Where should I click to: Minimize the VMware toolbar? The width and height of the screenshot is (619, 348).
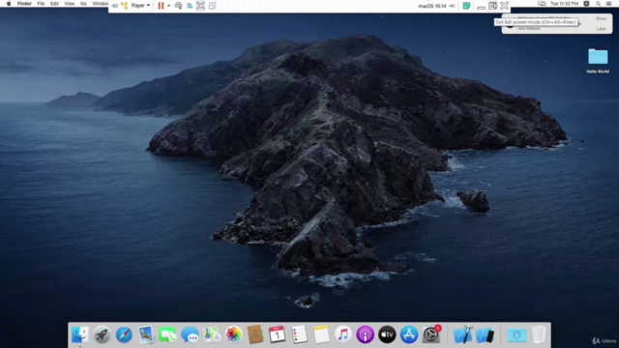tap(481, 7)
